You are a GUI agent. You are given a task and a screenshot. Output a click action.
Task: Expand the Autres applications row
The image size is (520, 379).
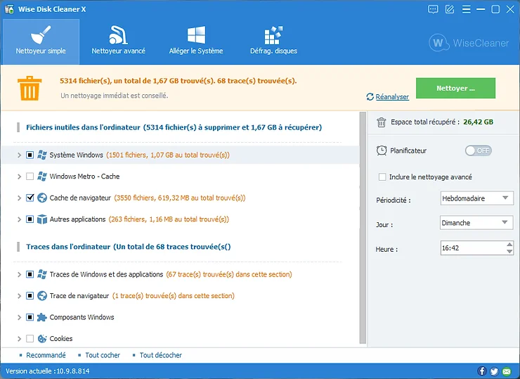(19, 219)
